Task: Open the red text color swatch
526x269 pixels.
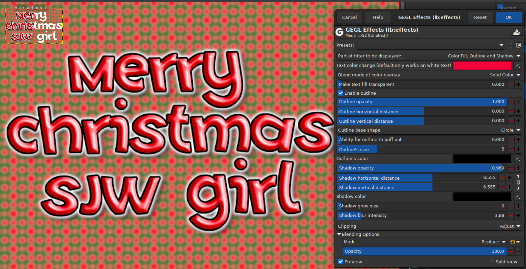Action: click(x=482, y=66)
